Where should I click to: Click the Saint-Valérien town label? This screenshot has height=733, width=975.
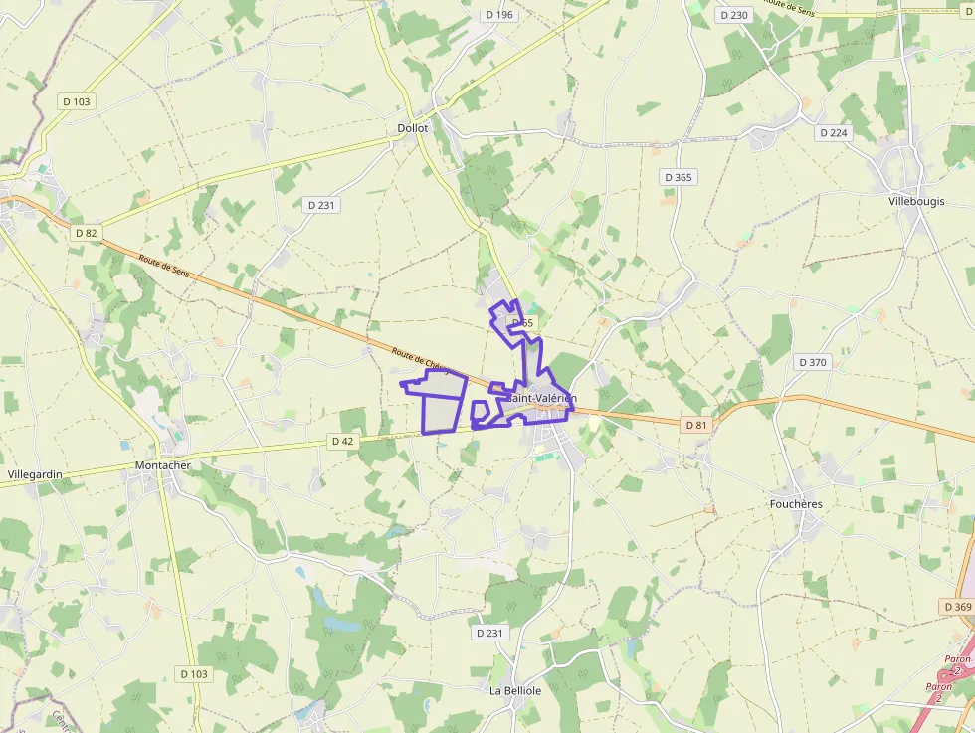pyautogui.click(x=541, y=398)
